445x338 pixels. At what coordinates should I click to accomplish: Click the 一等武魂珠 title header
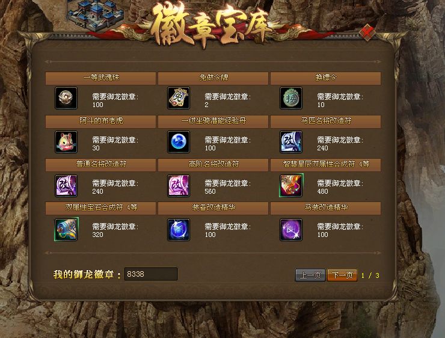point(101,78)
